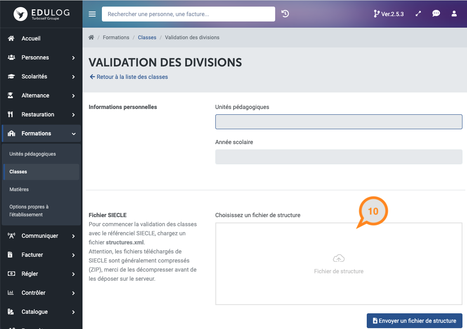
Task: Click Retour à la liste des classes
Action: [129, 77]
